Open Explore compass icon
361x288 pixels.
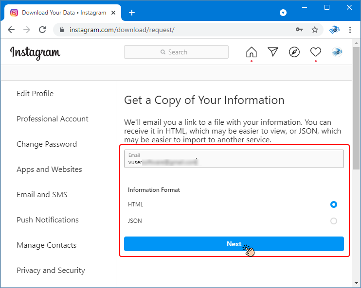(294, 52)
